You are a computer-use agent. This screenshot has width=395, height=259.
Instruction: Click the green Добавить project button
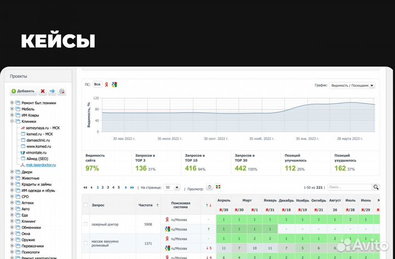pos(23,91)
